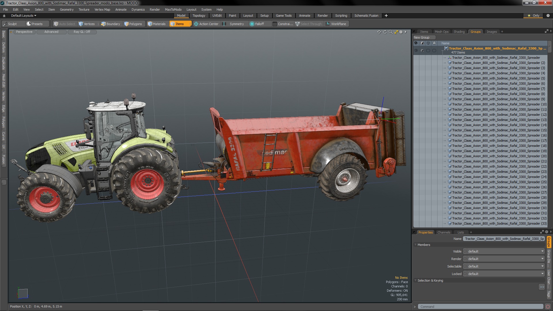Switch to the UVEdit layout tab
Image resolution: width=553 pixels, height=311 pixels.
pos(217,16)
